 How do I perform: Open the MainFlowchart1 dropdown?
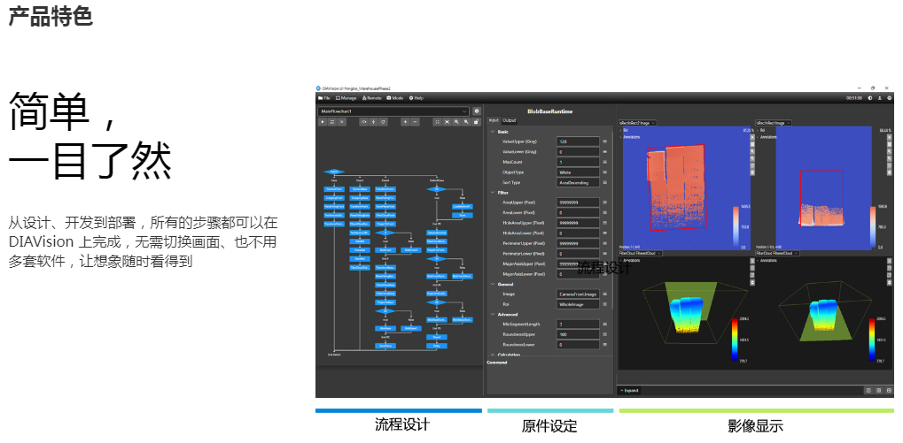(393, 111)
